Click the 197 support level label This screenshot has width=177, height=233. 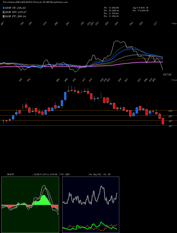click(x=170, y=121)
